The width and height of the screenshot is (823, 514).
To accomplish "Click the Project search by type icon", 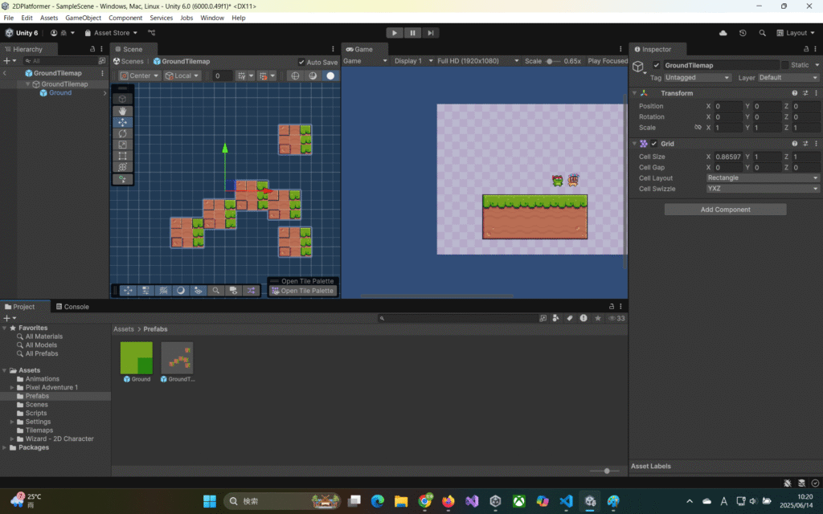I will [x=556, y=318].
